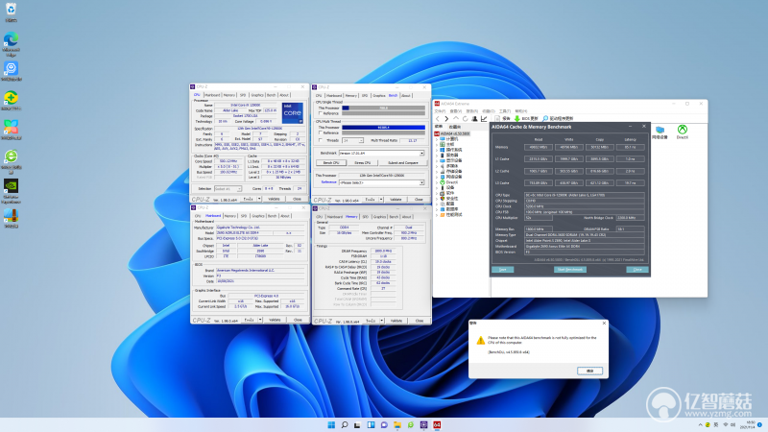
Task: Select the Recycle Bin desktop icon
Action: [x=11, y=12]
